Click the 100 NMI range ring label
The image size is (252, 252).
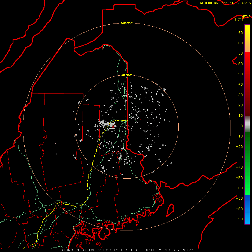(127, 23)
